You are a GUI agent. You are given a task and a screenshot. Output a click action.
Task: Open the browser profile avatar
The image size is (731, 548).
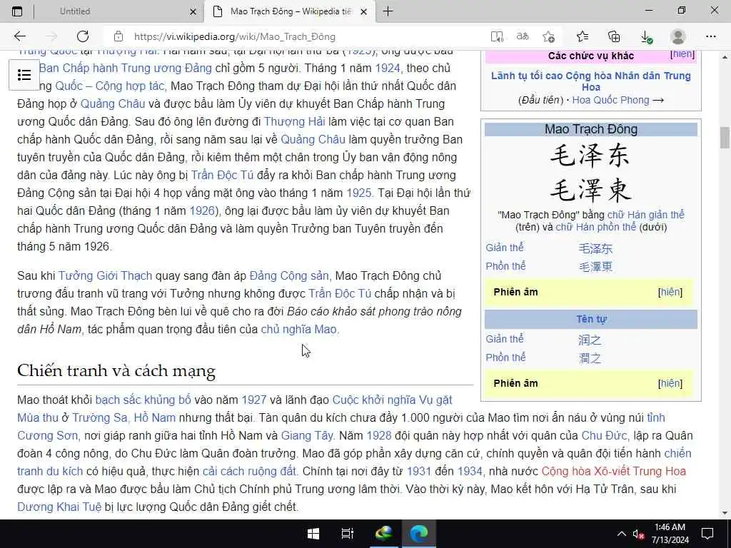click(678, 36)
